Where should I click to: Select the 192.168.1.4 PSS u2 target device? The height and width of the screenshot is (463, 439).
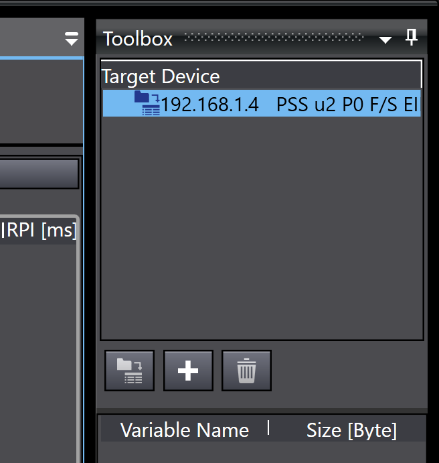[x=262, y=103]
